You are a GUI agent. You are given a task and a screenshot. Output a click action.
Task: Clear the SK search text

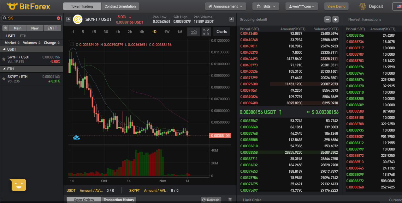pyautogui.click(x=58, y=18)
